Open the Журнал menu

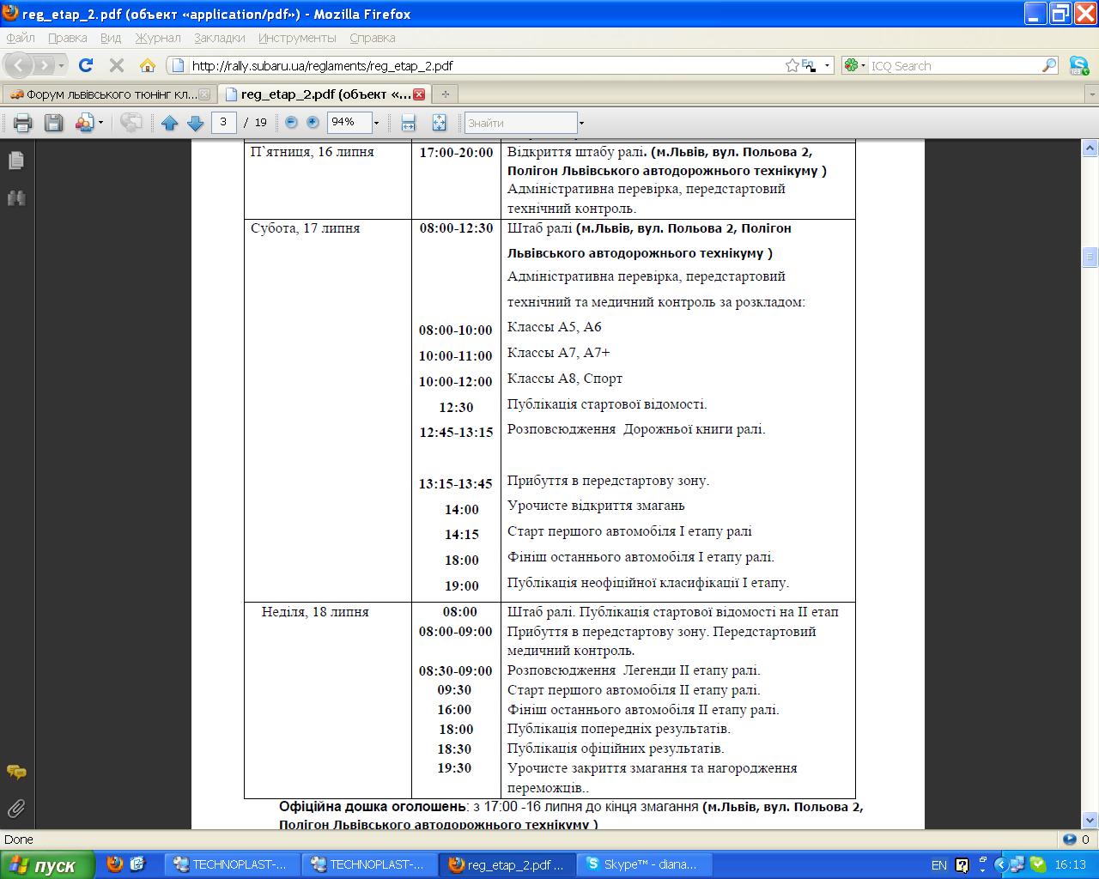point(158,38)
